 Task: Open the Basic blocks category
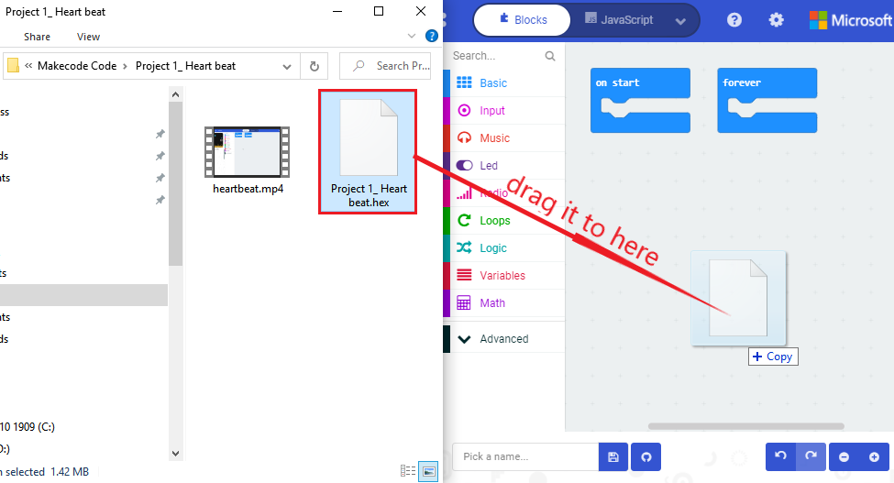point(504,83)
